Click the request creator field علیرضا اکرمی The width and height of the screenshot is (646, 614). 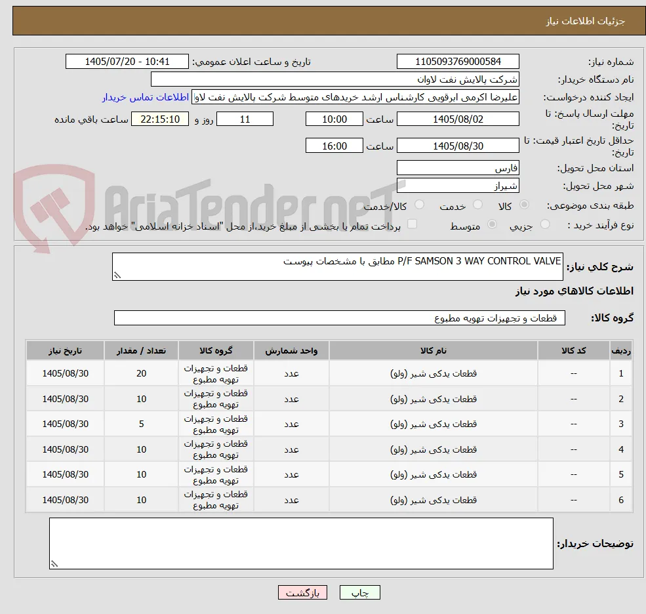pyautogui.click(x=355, y=97)
